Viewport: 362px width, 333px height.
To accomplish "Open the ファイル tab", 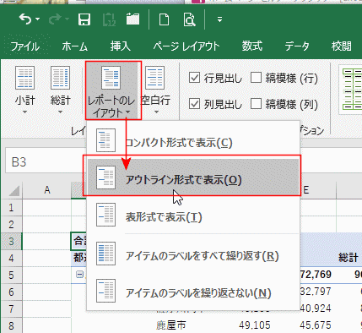I will click(x=25, y=46).
